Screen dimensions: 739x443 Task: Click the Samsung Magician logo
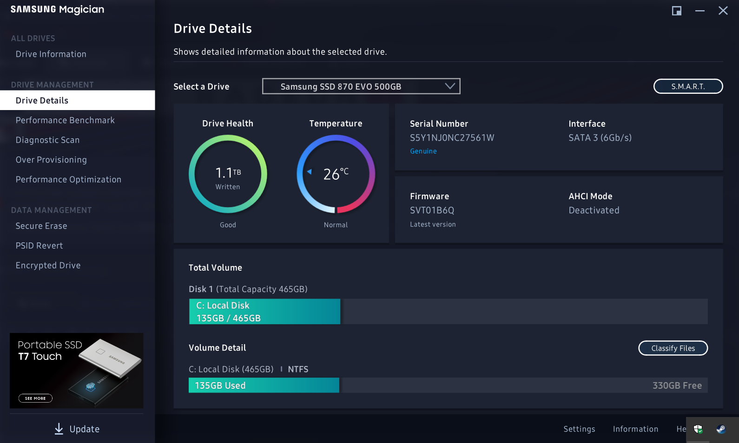point(57,10)
